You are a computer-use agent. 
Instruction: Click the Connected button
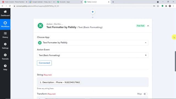click(44, 63)
